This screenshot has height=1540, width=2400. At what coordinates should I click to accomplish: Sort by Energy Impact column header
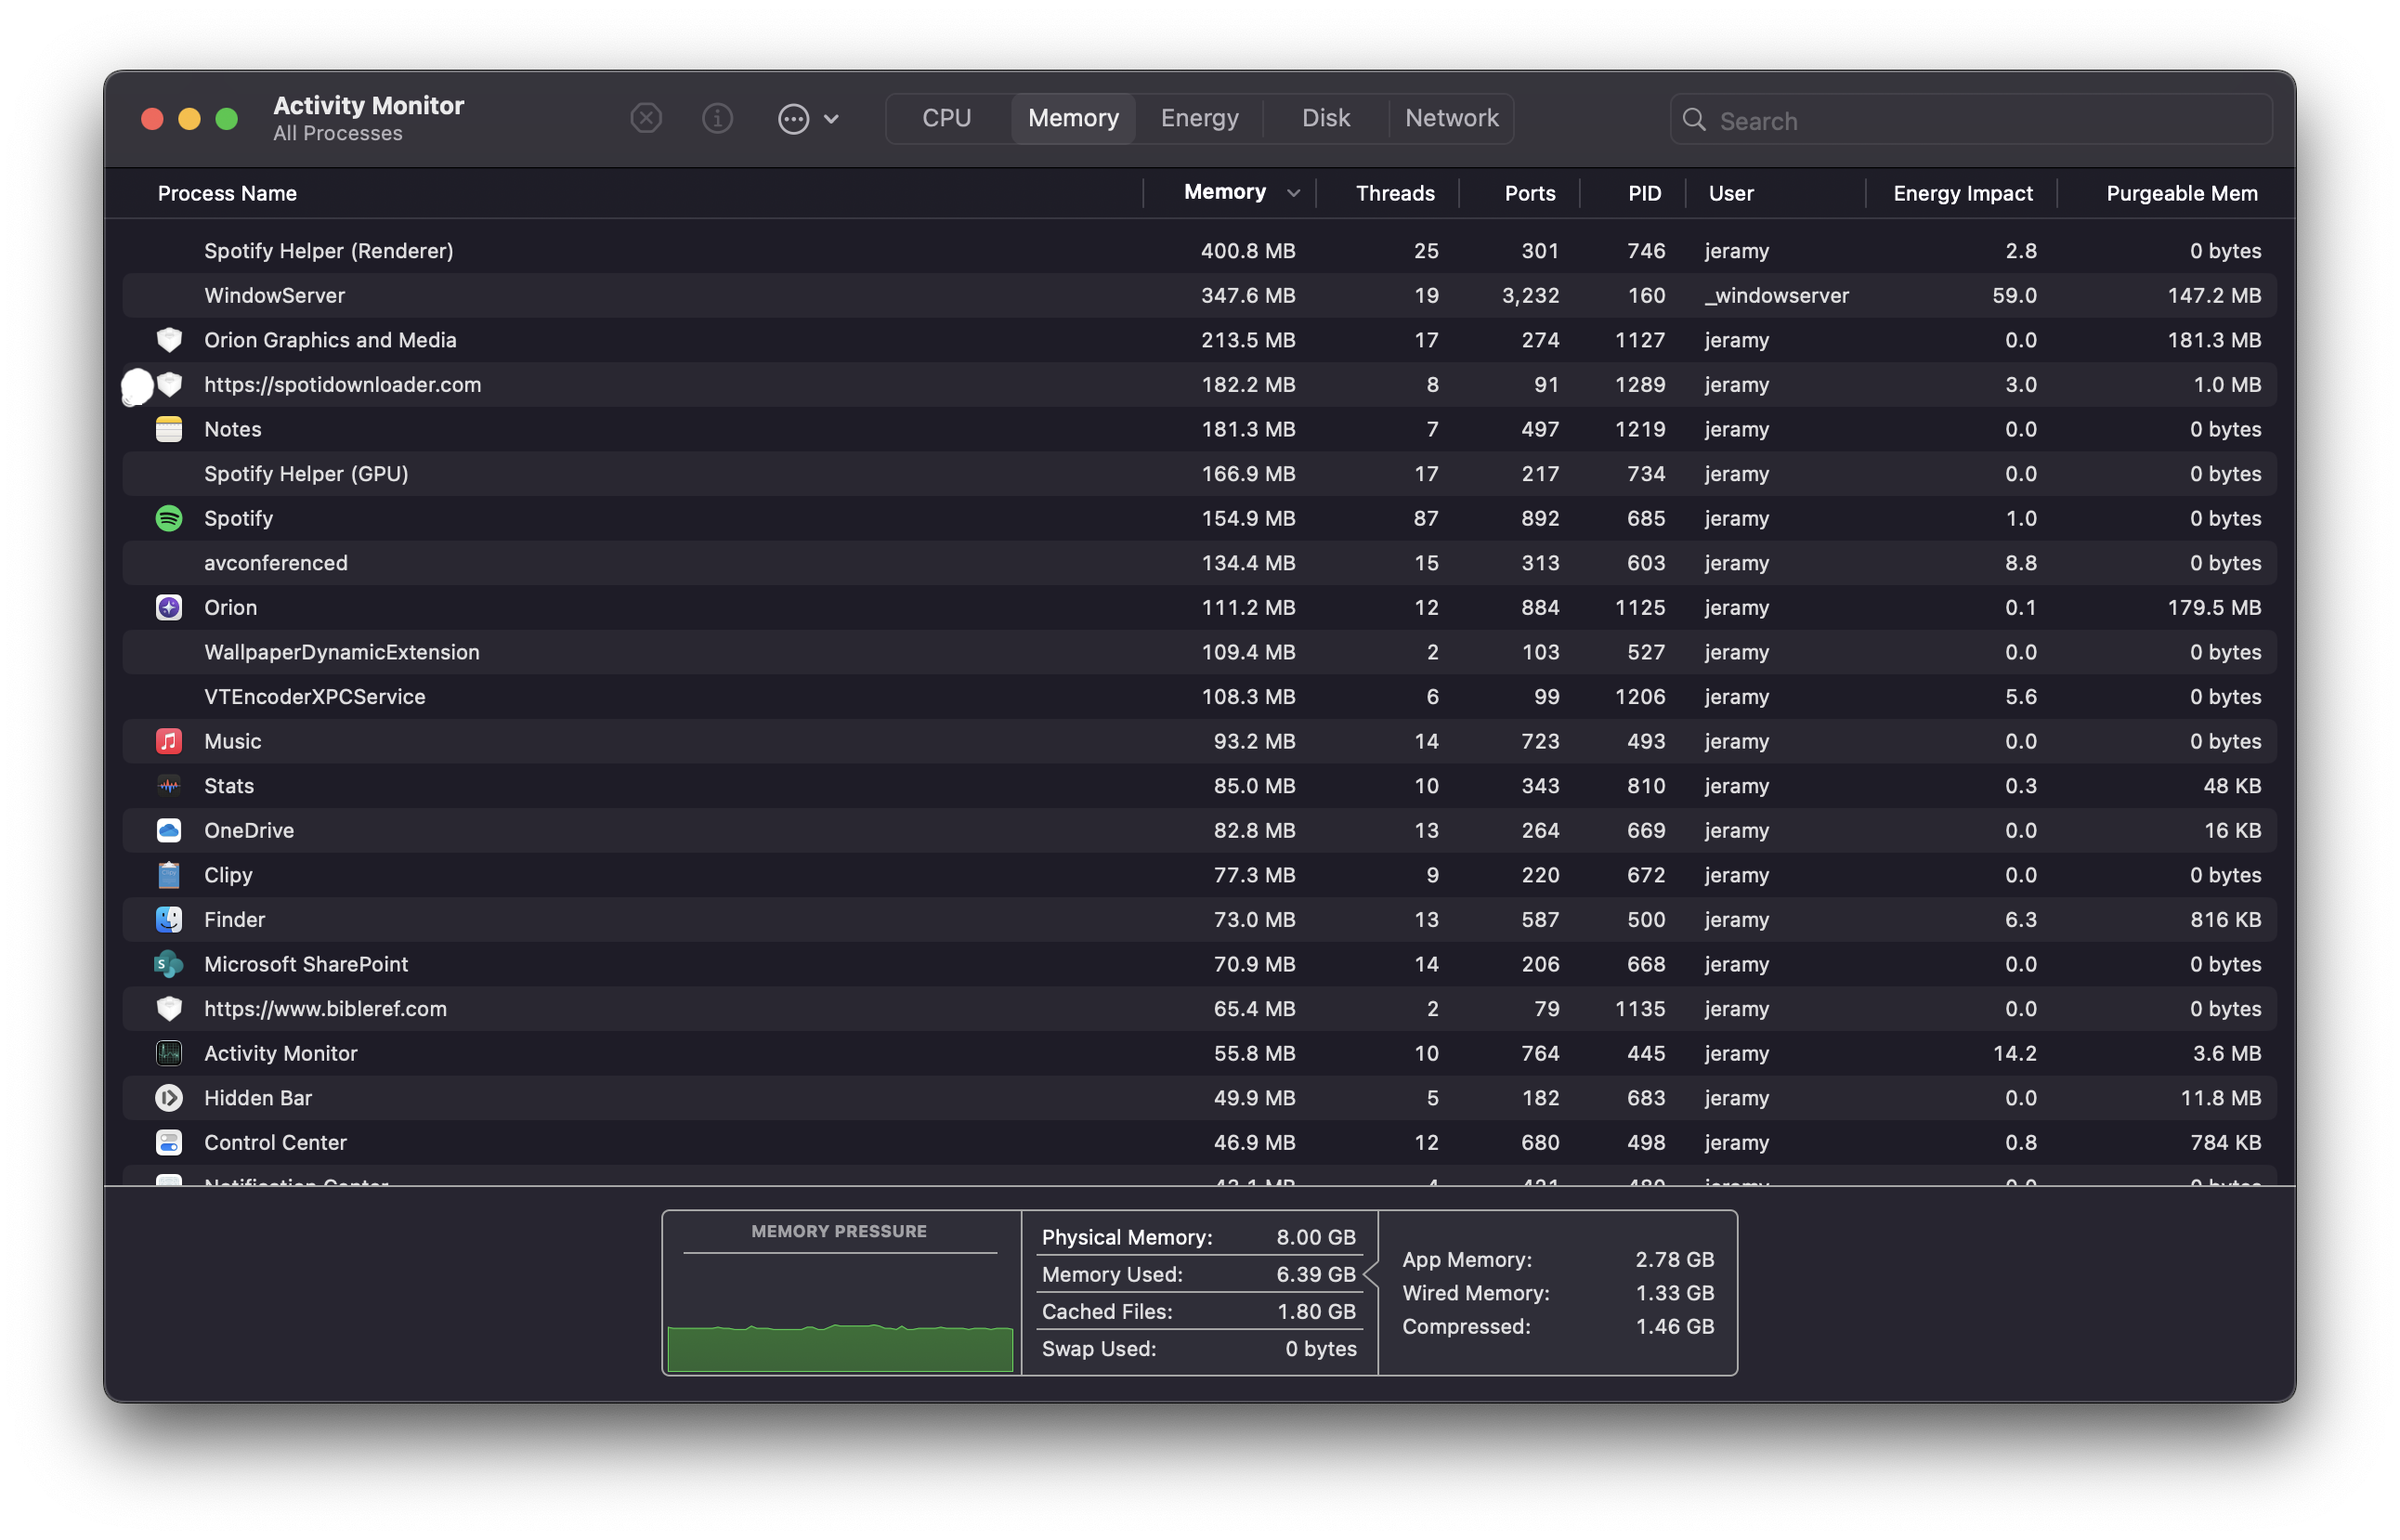coord(1962,193)
